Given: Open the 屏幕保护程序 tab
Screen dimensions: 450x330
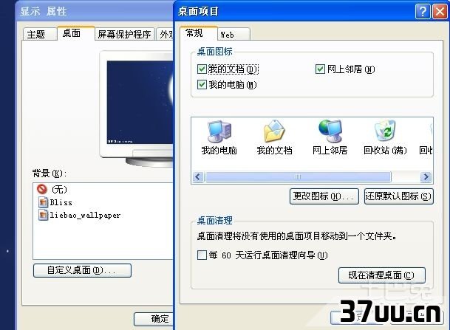Looking at the screenshot, I should point(124,35).
